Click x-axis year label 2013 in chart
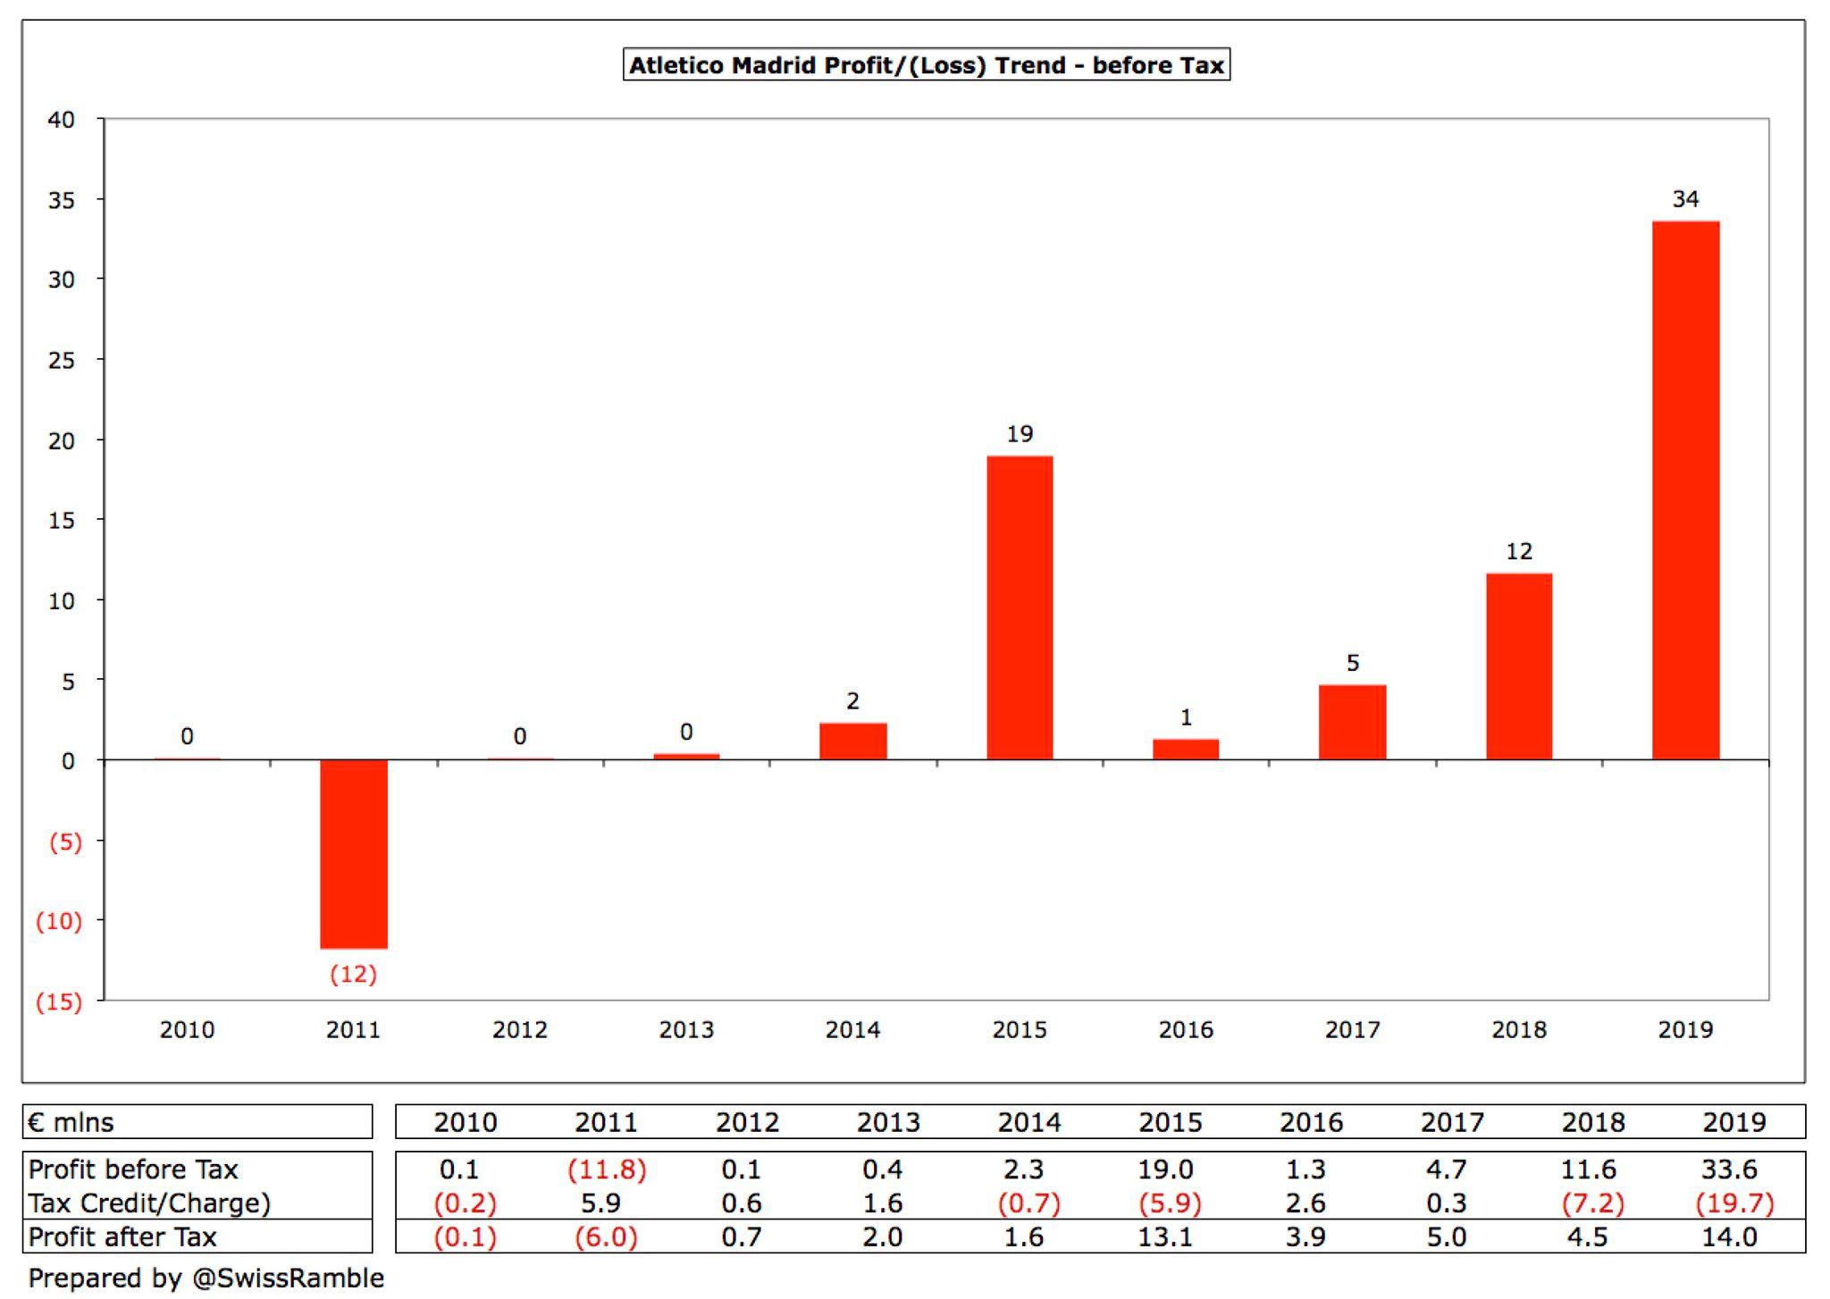Image resolution: width=1830 pixels, height=1299 pixels. (686, 1030)
